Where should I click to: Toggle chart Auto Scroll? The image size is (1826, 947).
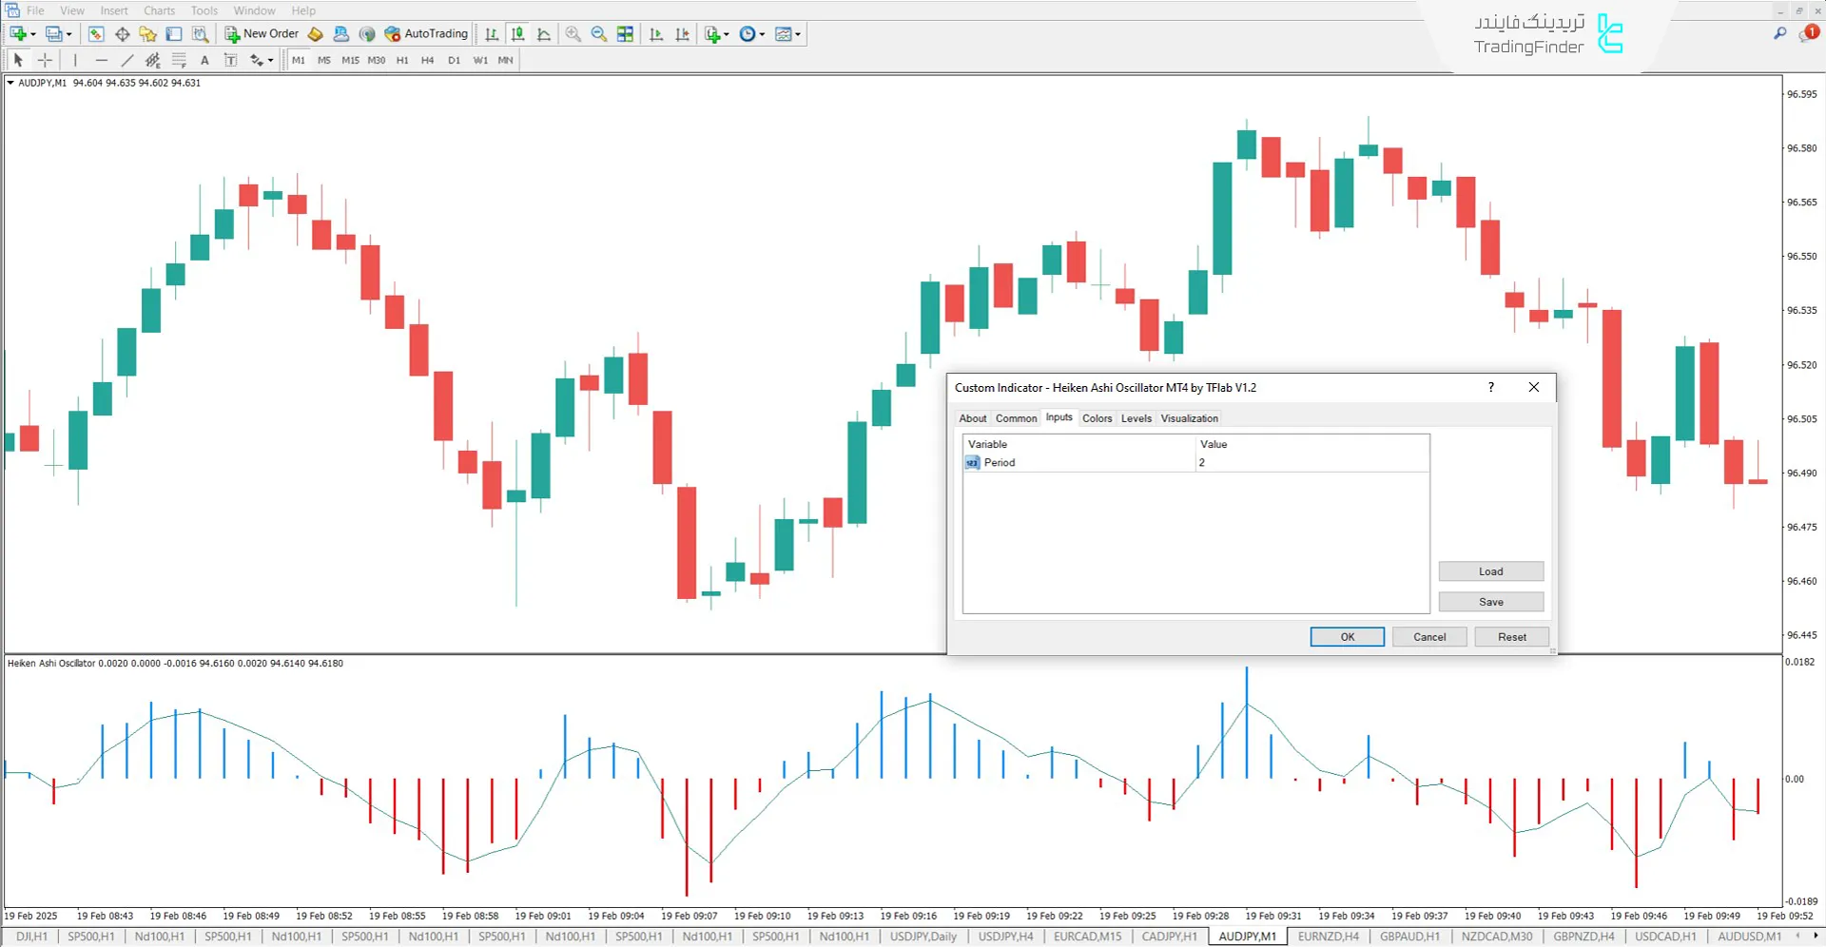(655, 34)
